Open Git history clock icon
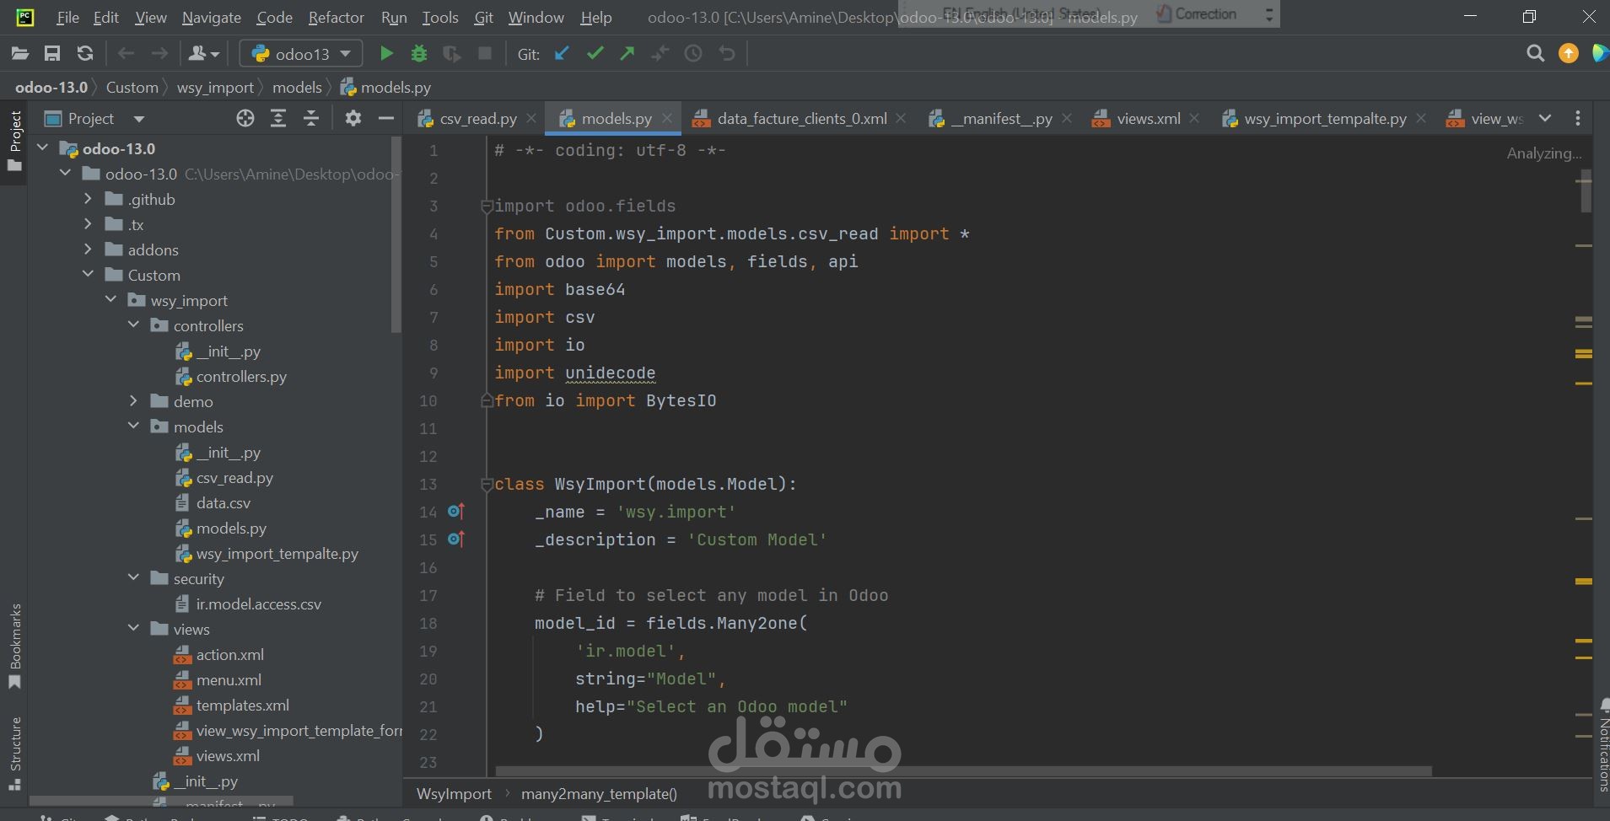 click(x=693, y=54)
